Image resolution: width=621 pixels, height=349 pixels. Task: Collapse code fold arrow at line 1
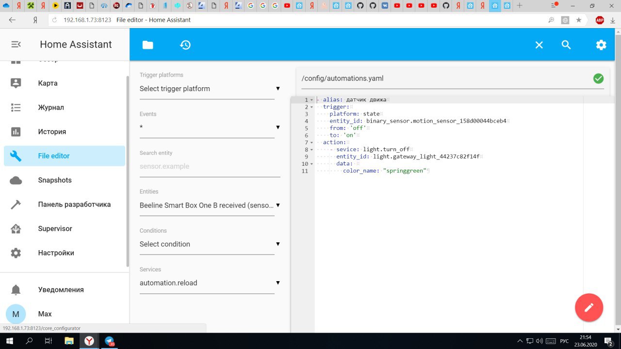point(311,100)
